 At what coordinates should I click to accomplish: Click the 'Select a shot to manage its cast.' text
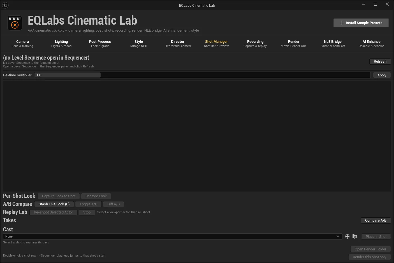pos(26,243)
